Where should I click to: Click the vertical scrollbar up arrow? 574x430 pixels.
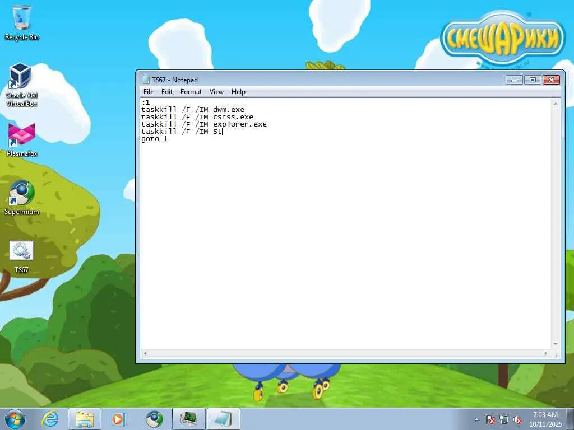556,104
